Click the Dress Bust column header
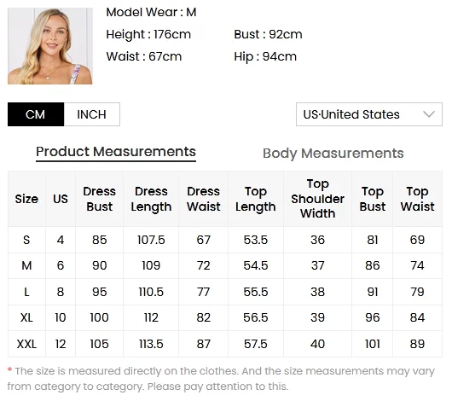This screenshot has height=401, width=452. pyautogui.click(x=100, y=199)
